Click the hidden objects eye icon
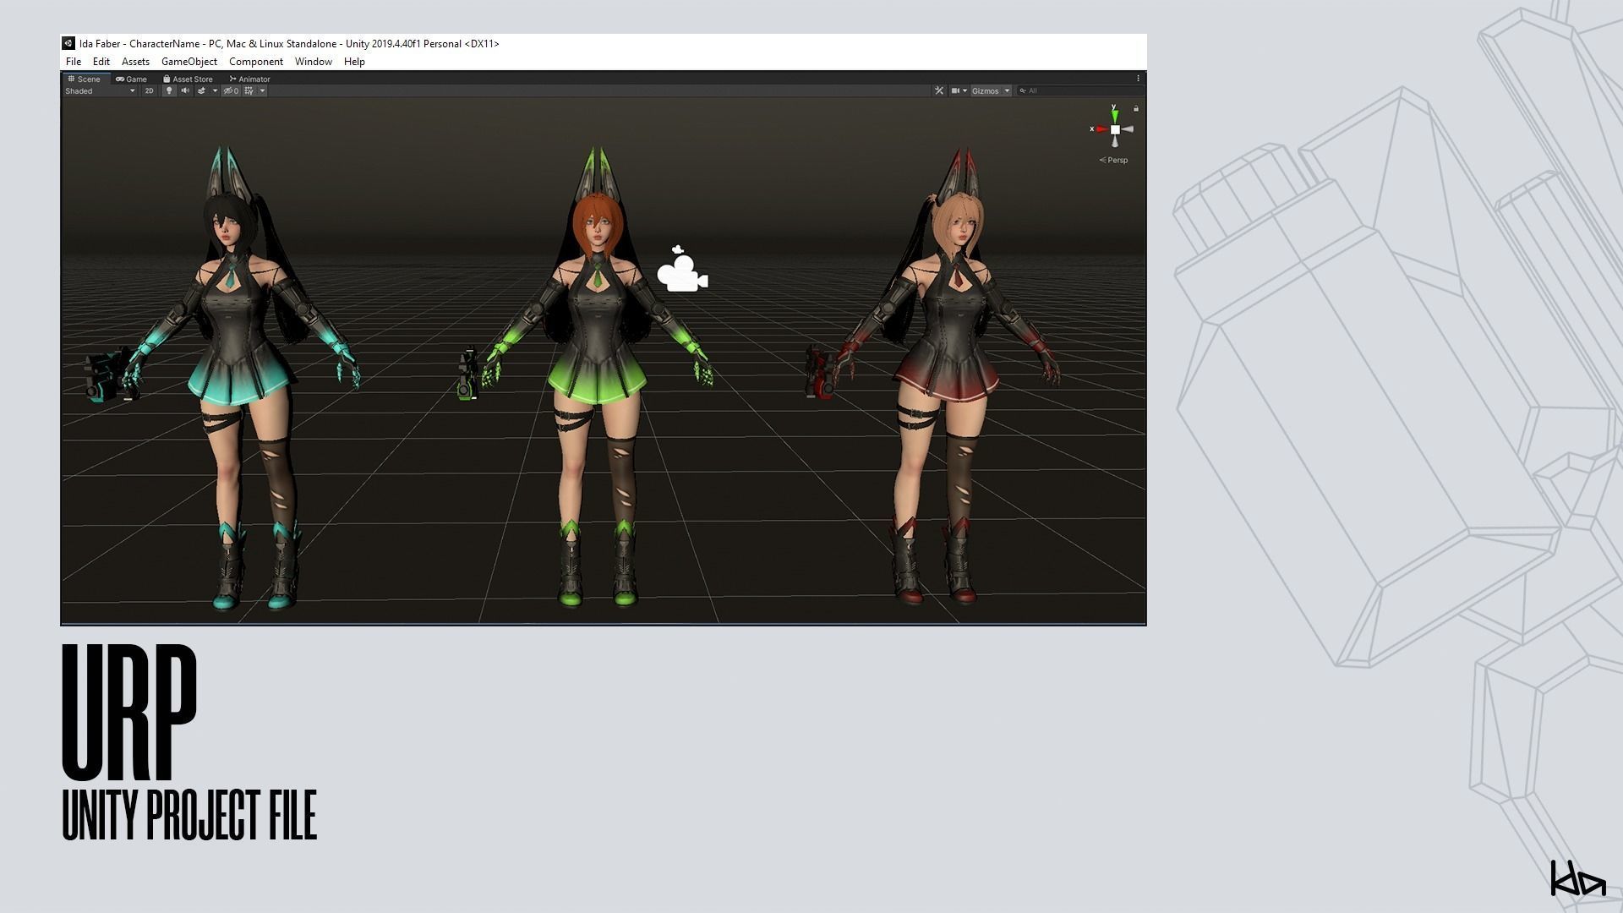This screenshot has height=913, width=1623. (229, 90)
